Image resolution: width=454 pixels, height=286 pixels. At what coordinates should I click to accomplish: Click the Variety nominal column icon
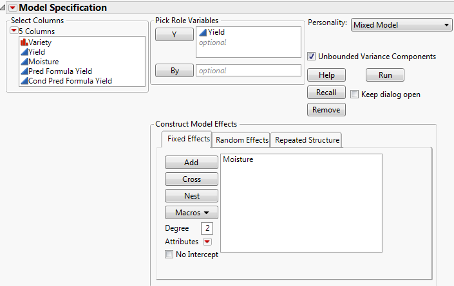tap(24, 42)
